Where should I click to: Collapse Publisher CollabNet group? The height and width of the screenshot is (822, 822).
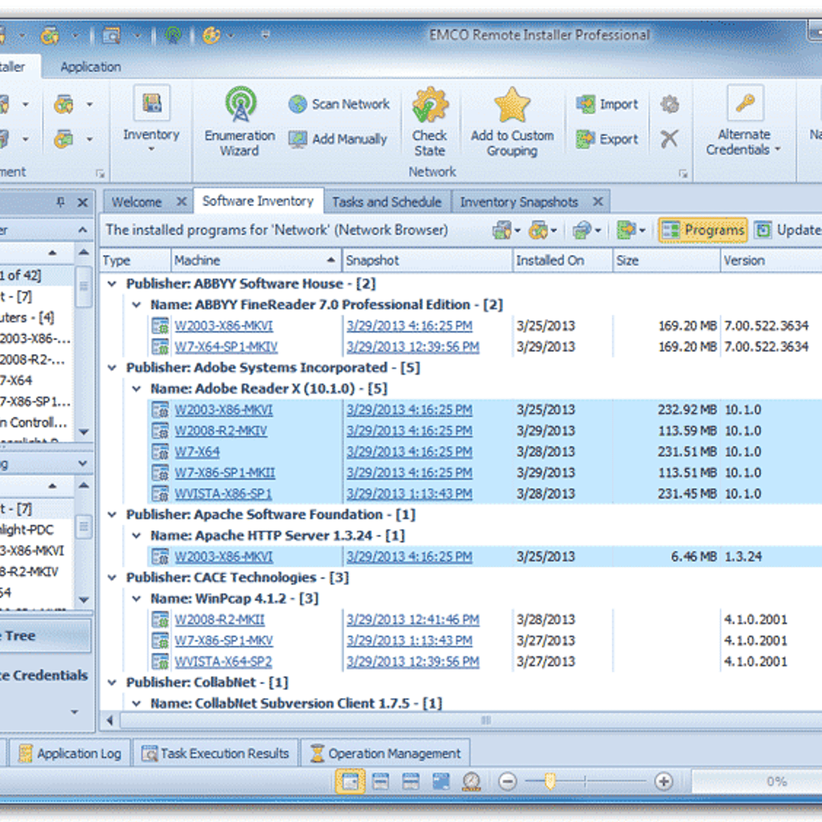112,682
